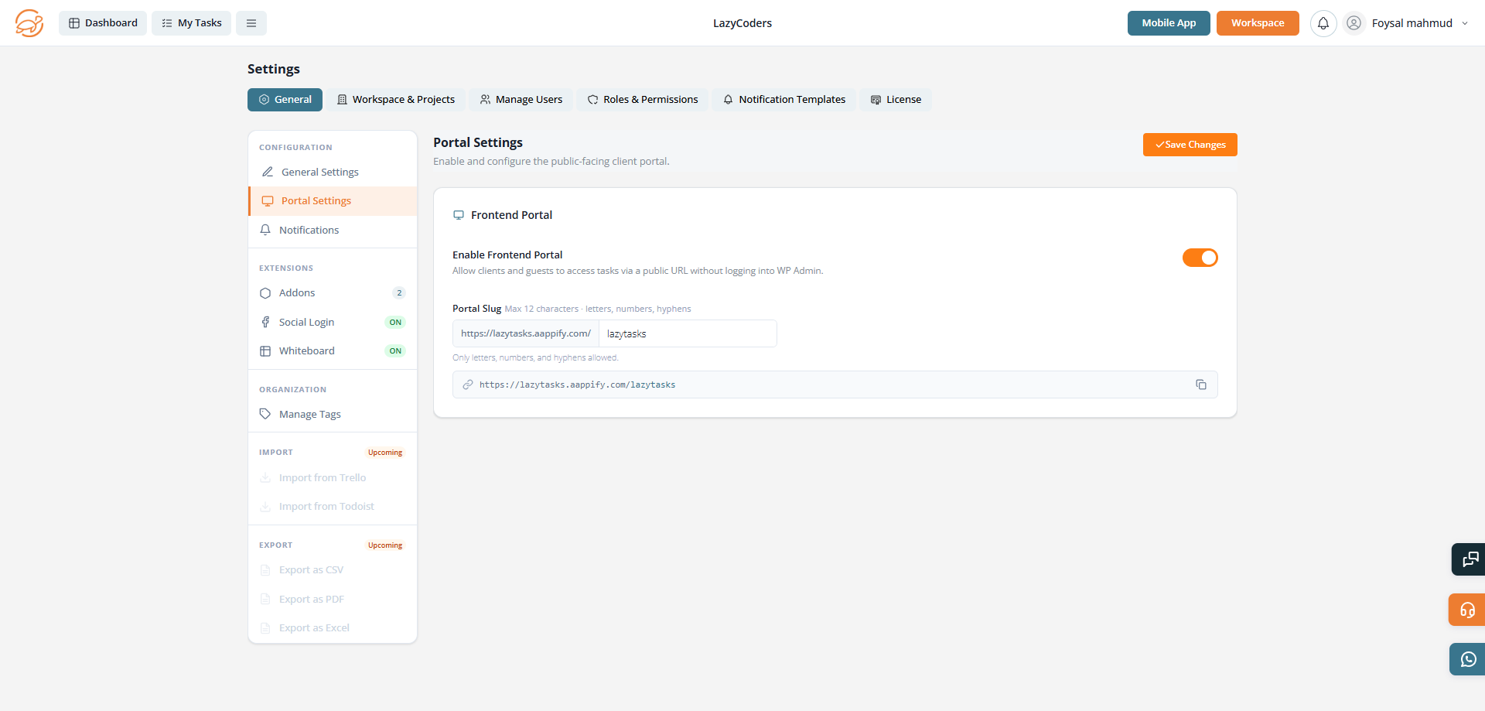Open the headset support floating icon

click(x=1467, y=610)
